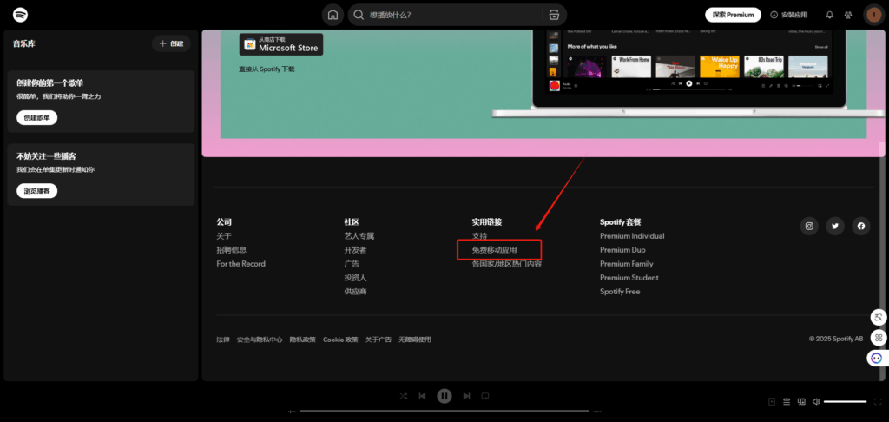Image resolution: width=889 pixels, height=422 pixels.
Task: Open Cookie 政策 footer link
Action: [340, 340]
